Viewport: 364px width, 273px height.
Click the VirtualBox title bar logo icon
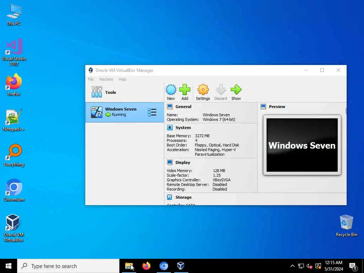point(91,70)
